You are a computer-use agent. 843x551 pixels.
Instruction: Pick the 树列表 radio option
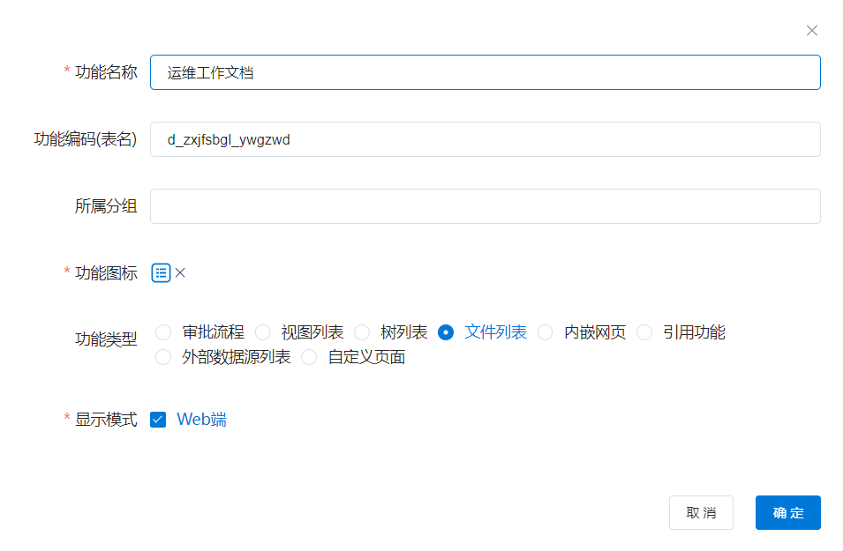(362, 332)
